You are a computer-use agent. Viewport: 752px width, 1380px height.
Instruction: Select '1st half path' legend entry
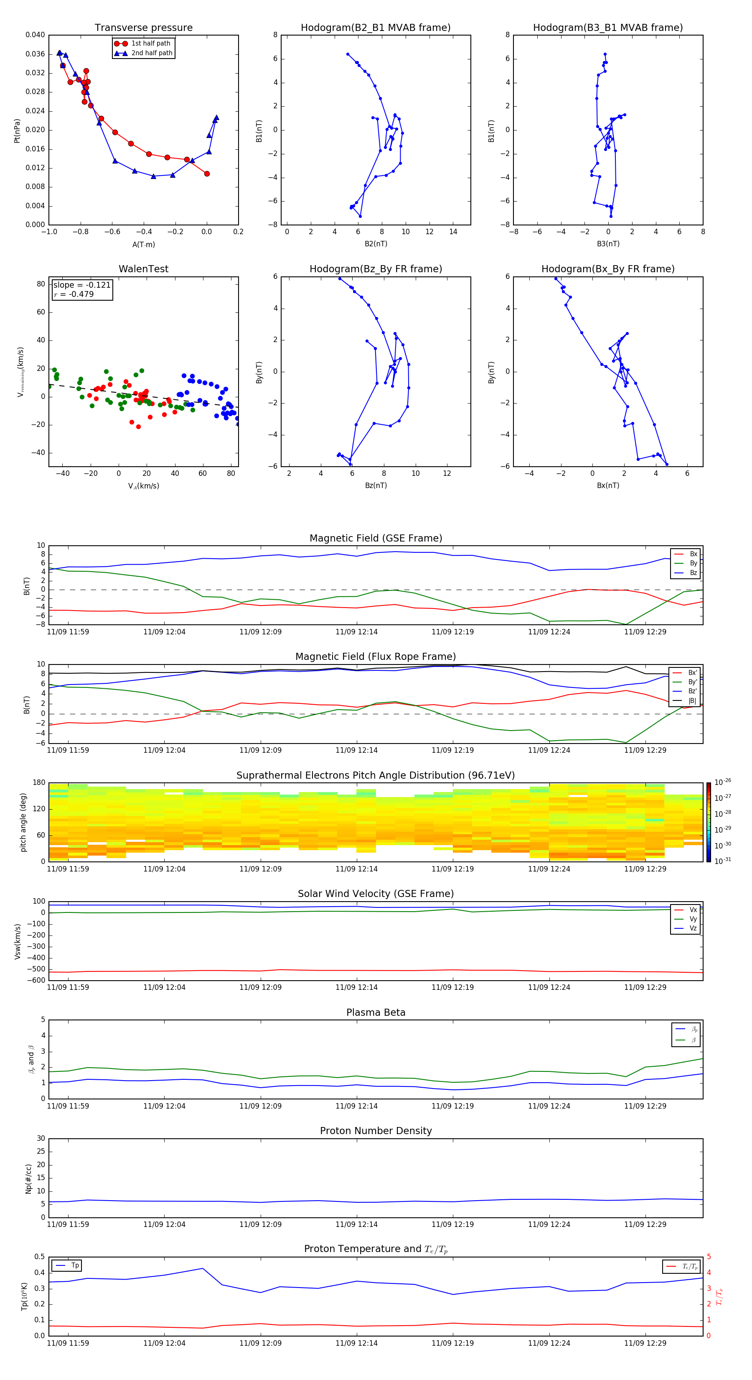[143, 43]
